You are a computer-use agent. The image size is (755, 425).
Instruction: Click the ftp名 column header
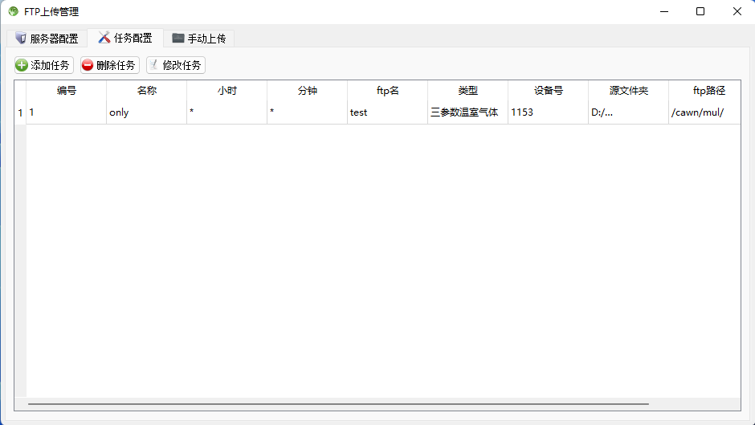coord(388,91)
